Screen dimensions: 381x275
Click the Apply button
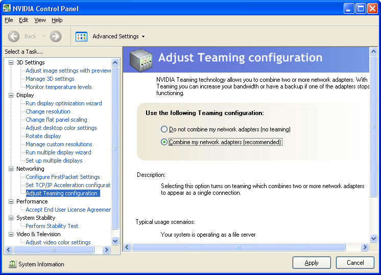[x=312, y=263]
